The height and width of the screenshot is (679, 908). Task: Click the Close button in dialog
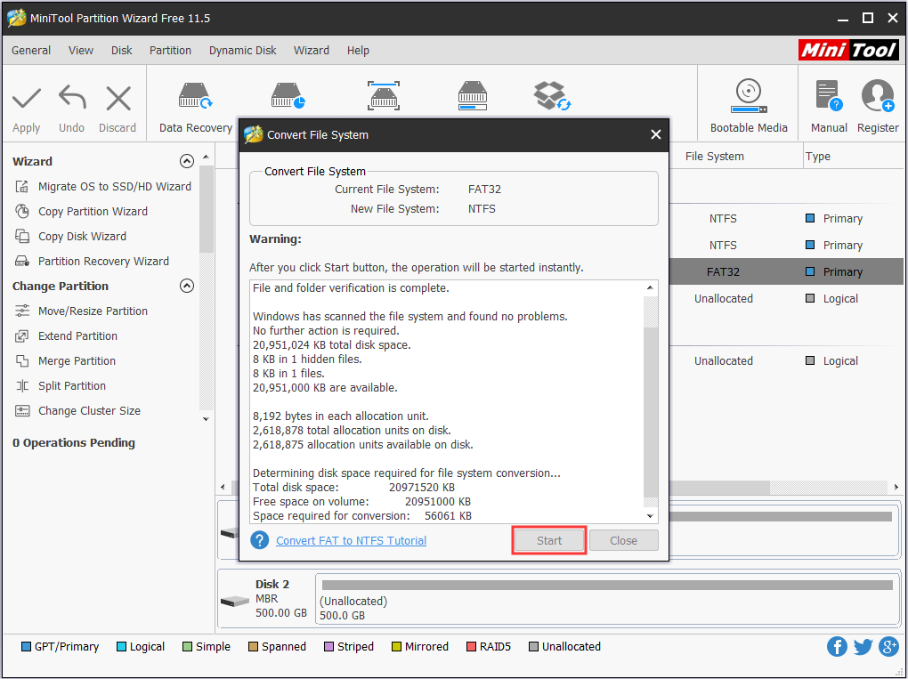point(624,540)
